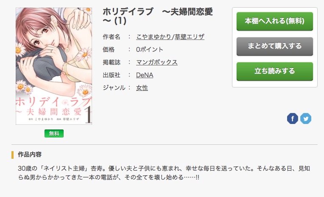Click the 作者名 field label
Image resolution: width=324 pixels, height=197 pixels.
(112, 37)
